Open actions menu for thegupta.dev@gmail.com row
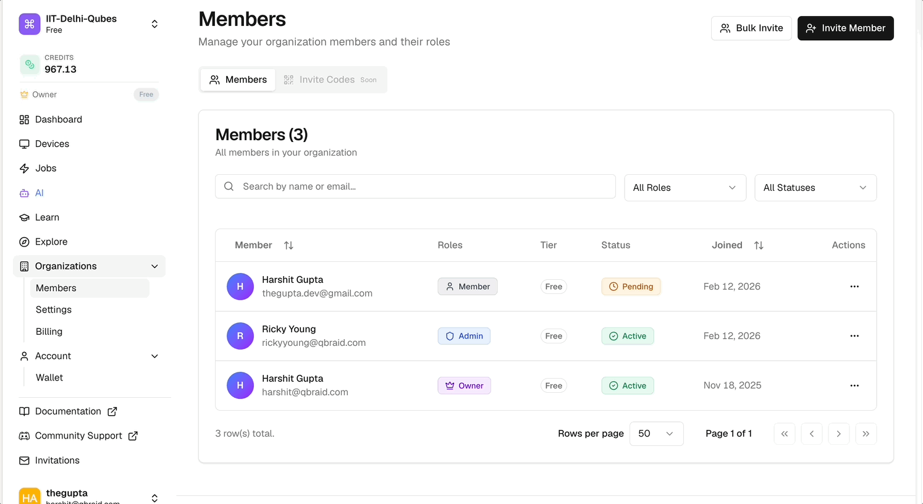Image resolution: width=923 pixels, height=504 pixels. pos(854,287)
